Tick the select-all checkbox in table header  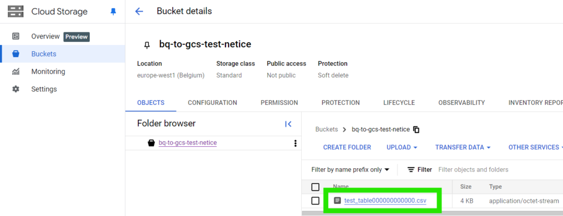[x=315, y=187]
